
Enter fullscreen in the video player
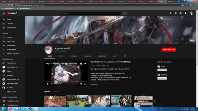pyautogui.click(x=85, y=84)
